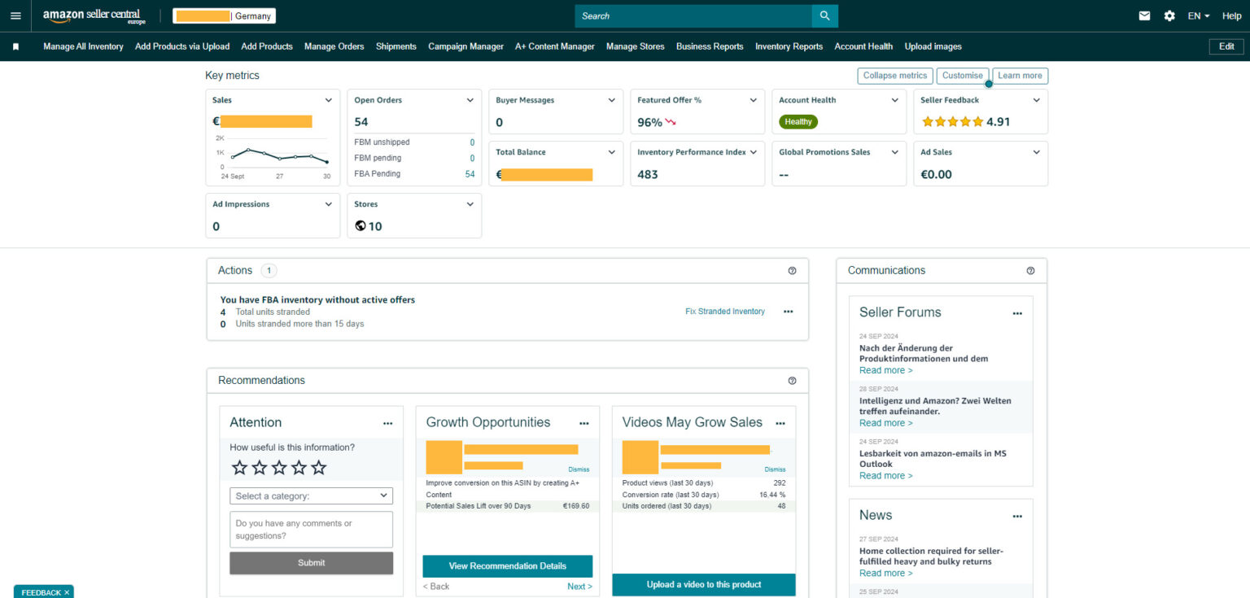Click the Fix Stranded Inventory link
Viewport: 1250px width, 598px height.
724,312
